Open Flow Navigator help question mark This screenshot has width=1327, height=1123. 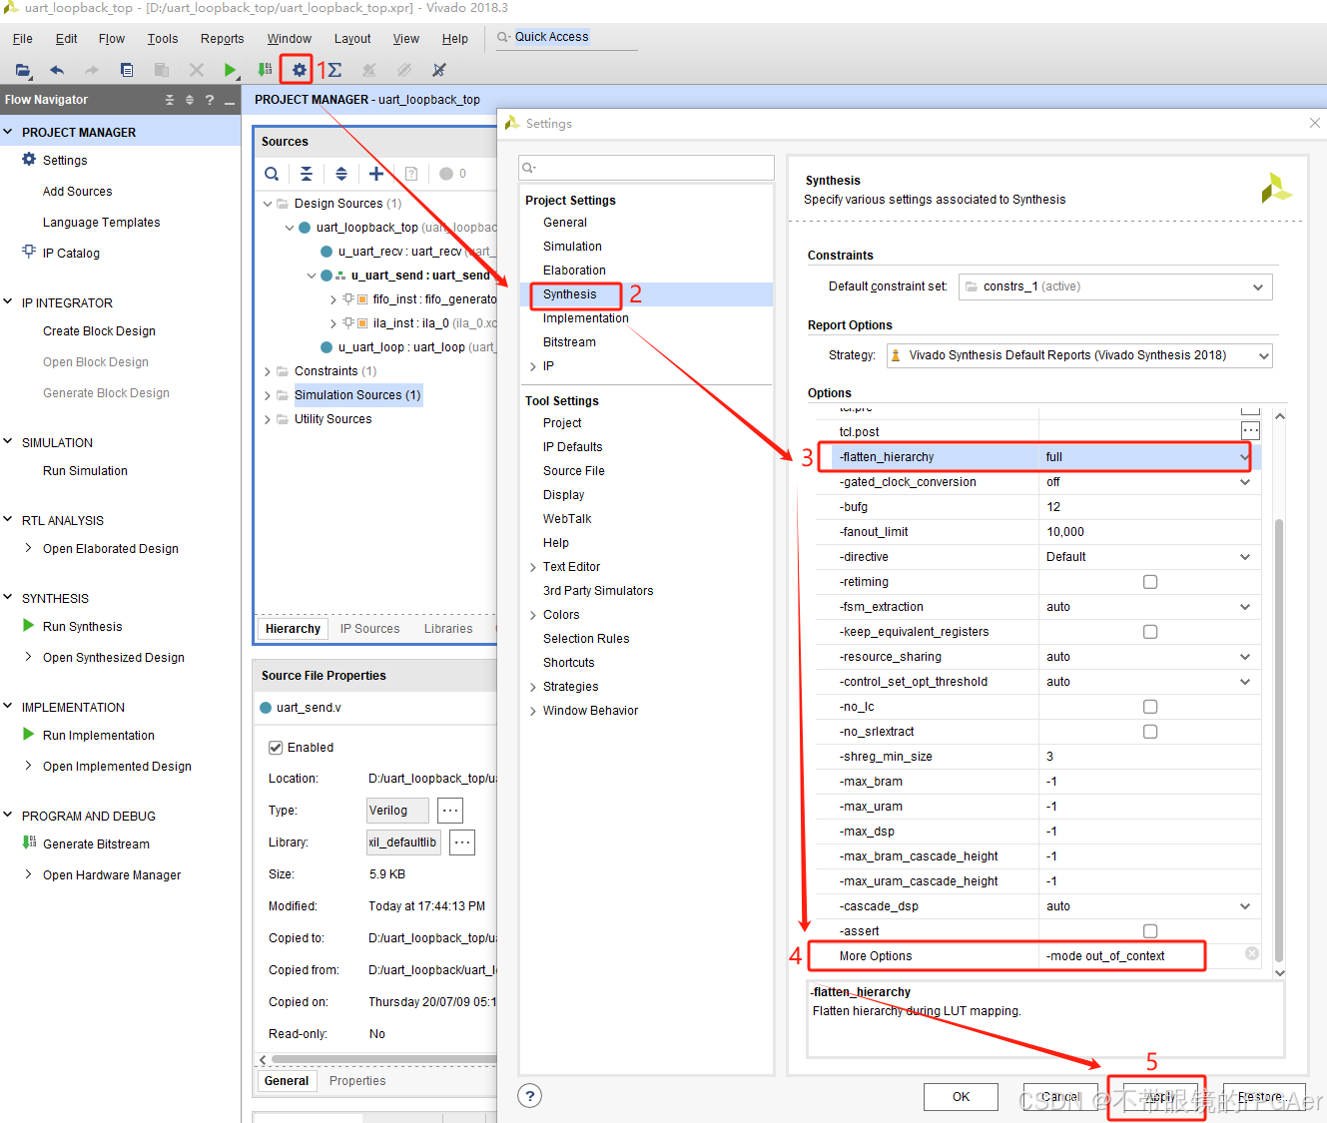(x=210, y=100)
